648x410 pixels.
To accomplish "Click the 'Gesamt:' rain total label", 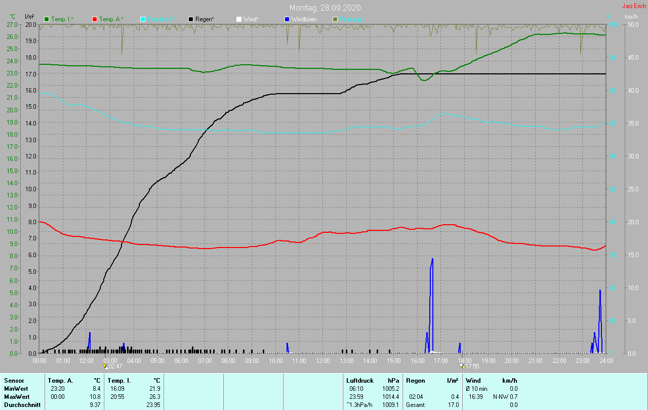I will pyautogui.click(x=416, y=405).
